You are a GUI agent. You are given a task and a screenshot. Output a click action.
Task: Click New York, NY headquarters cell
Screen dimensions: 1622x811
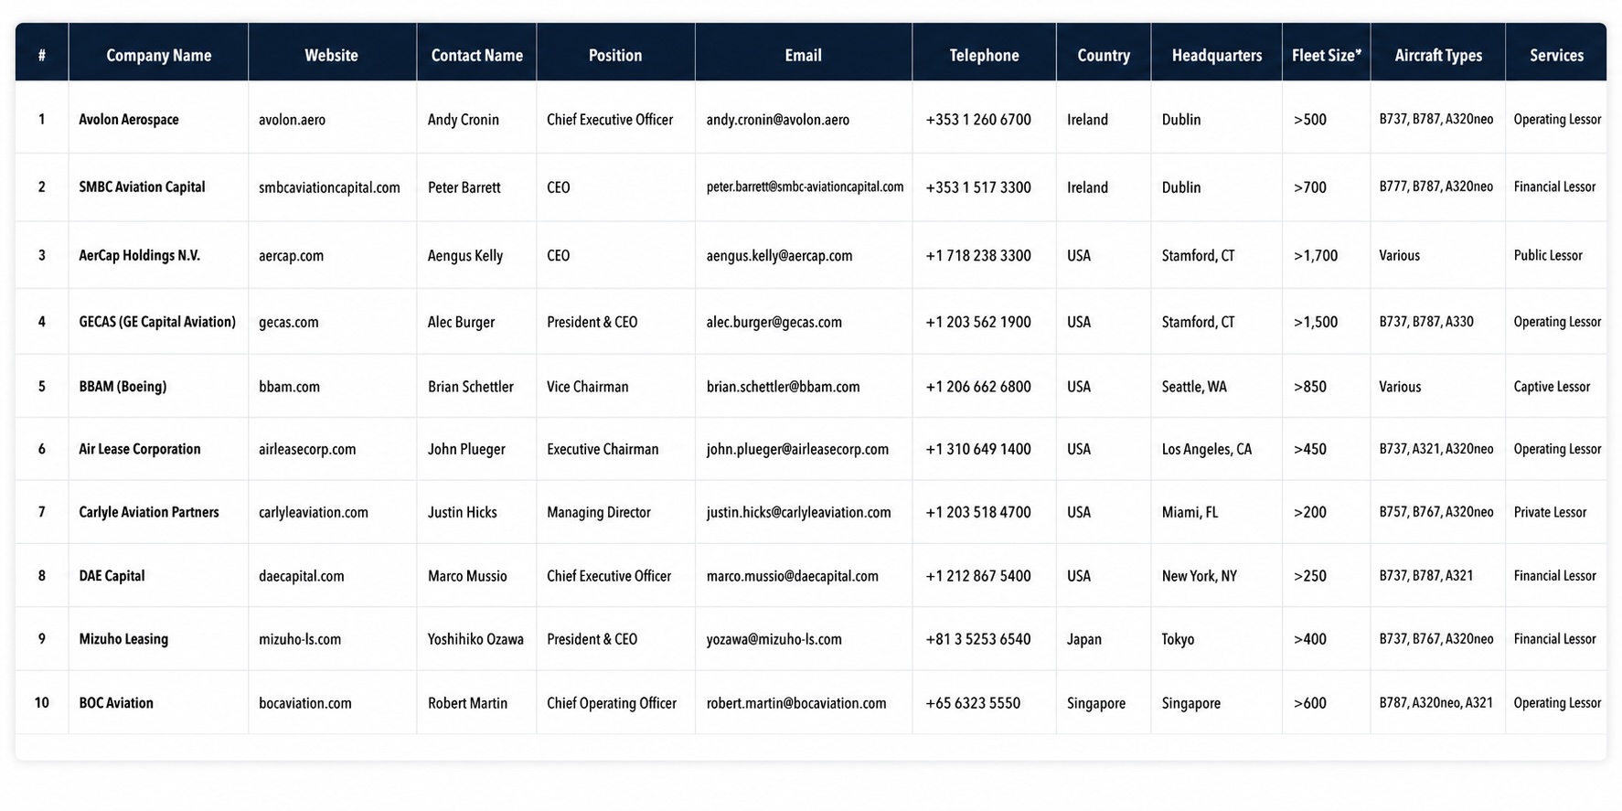point(1199,576)
